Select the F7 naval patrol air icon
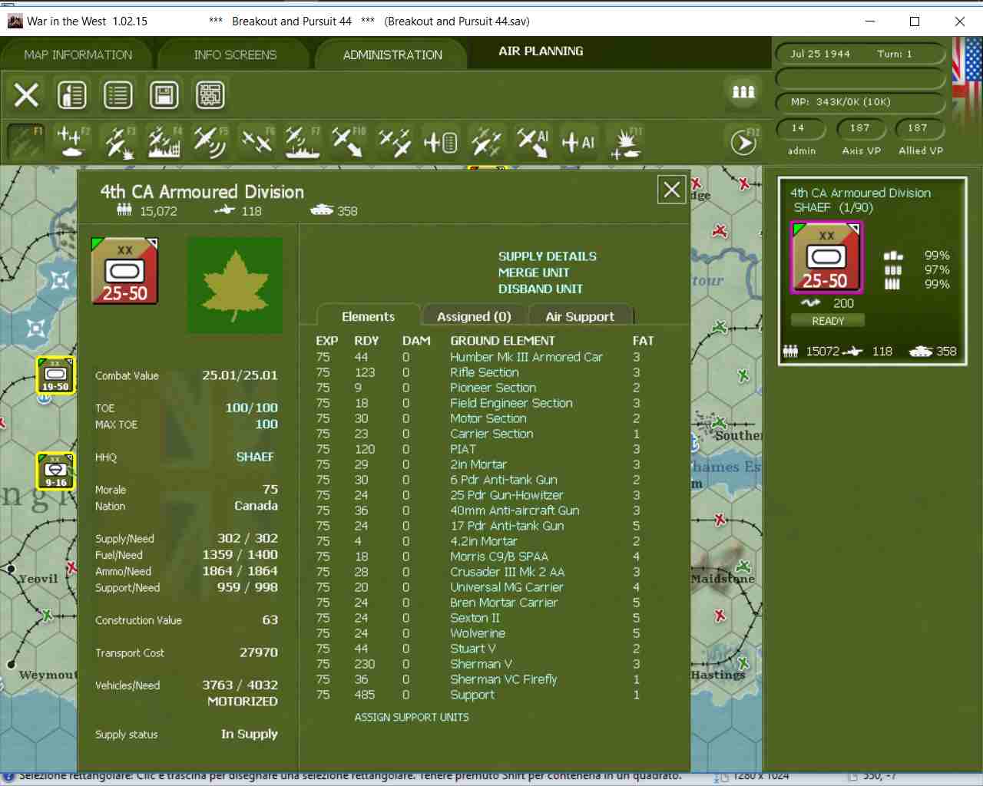Image resolution: width=983 pixels, height=786 pixels. coord(303,142)
